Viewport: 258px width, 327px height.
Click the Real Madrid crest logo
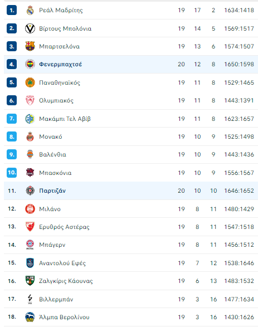coord(30,10)
